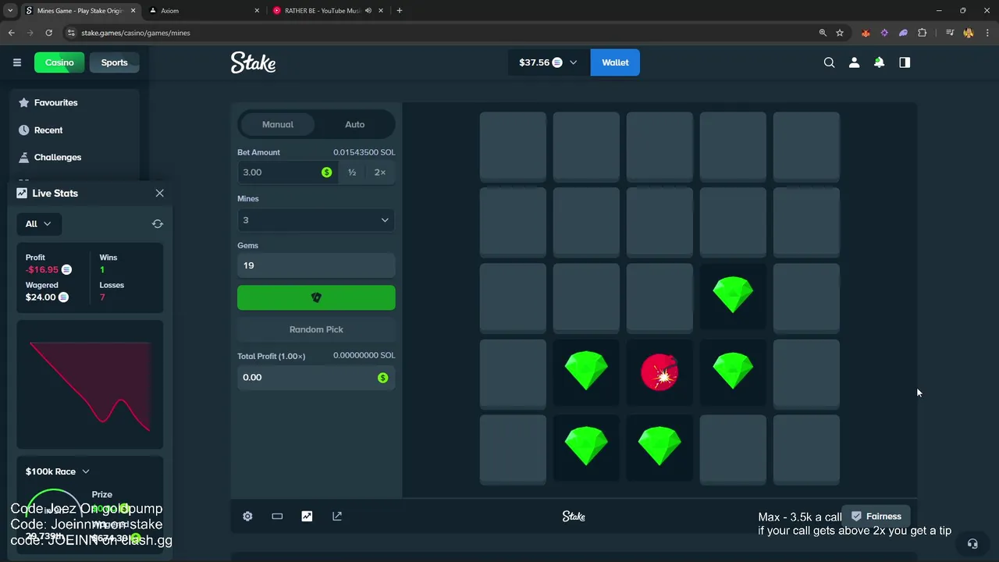Open the browser tab search dropdown
Image resolution: width=999 pixels, height=562 pixels.
(10, 11)
